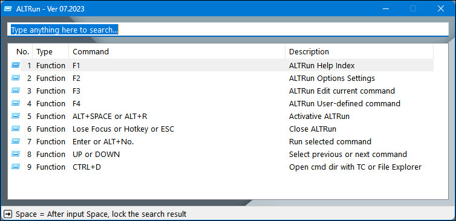Click the icon beside row 4 F4
Image resolution: width=456 pixels, height=221 pixels.
pos(15,103)
